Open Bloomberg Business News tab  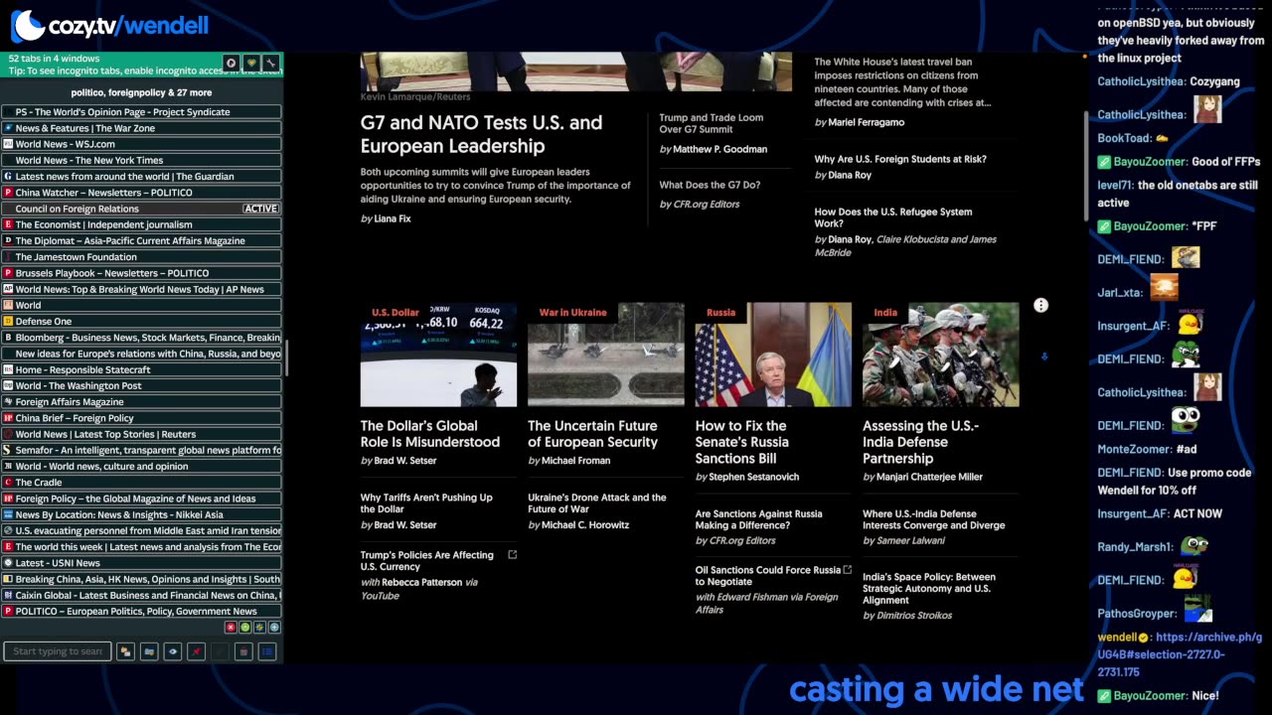tap(141, 338)
